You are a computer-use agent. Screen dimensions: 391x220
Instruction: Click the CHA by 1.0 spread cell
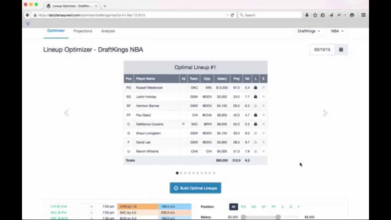tap(138, 207)
